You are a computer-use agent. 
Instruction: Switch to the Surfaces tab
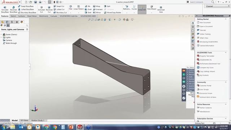[x=22, y=16]
